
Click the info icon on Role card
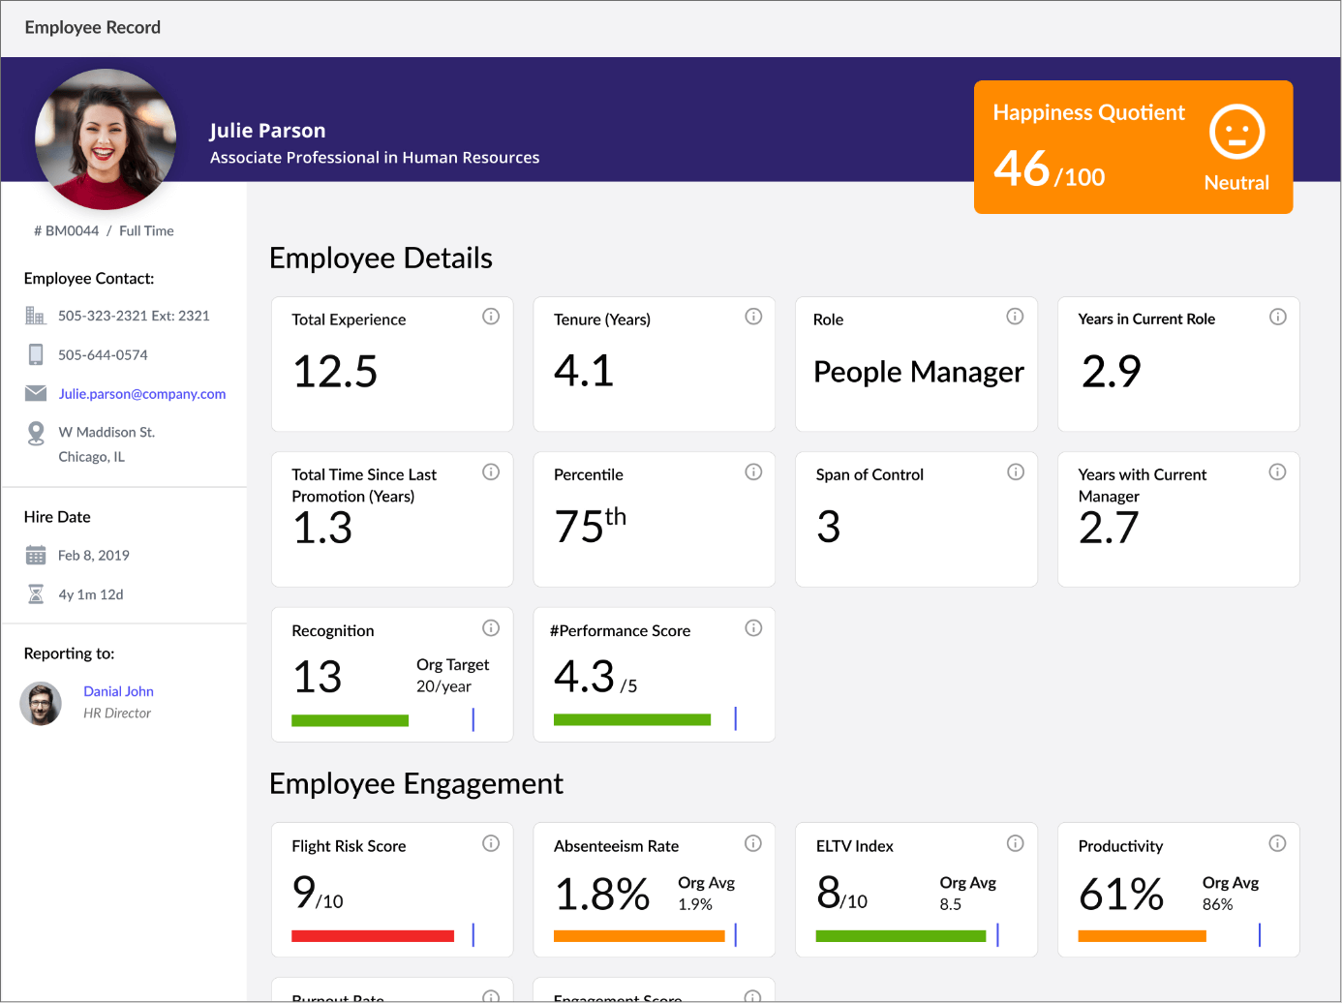(1015, 317)
